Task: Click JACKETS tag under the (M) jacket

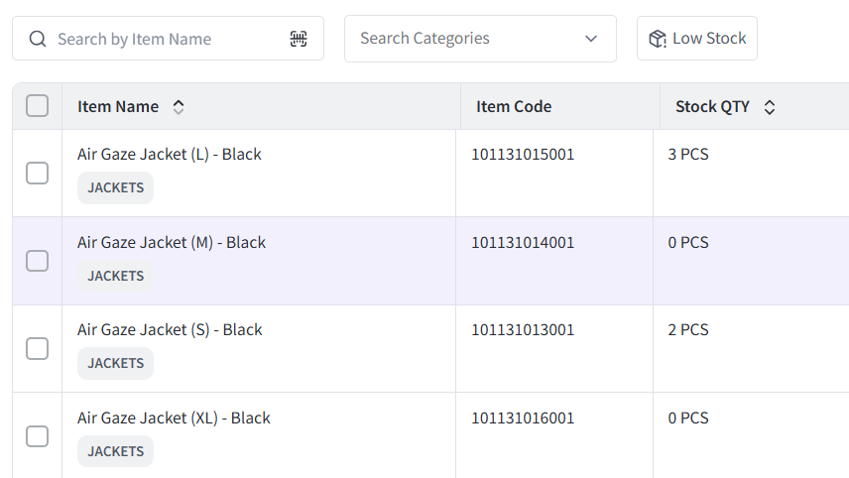Action: [115, 276]
